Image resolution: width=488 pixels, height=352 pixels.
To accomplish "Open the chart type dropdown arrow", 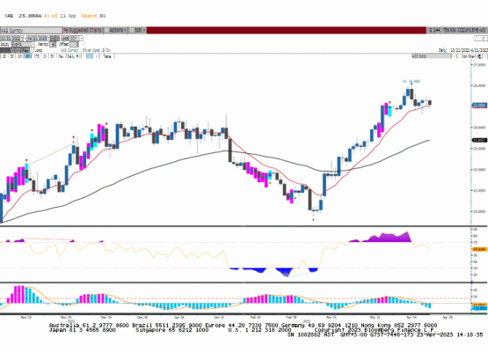I will point(97,56).
